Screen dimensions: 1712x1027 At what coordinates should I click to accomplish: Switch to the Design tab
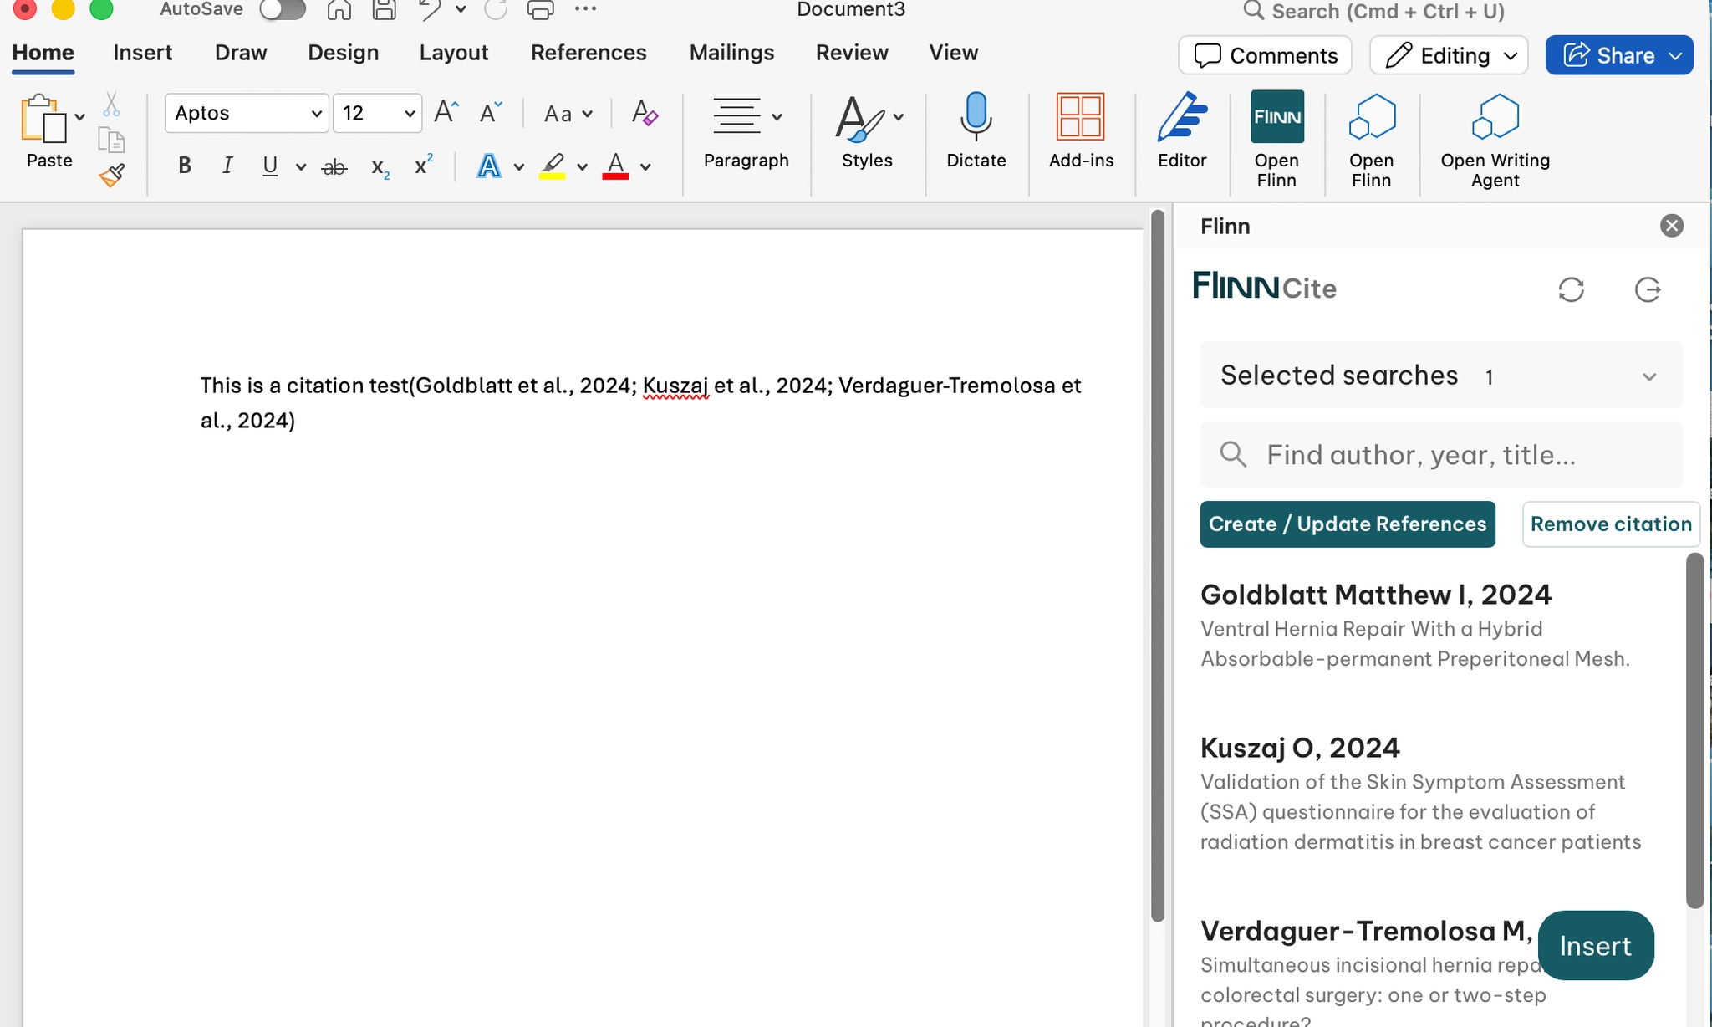(344, 53)
